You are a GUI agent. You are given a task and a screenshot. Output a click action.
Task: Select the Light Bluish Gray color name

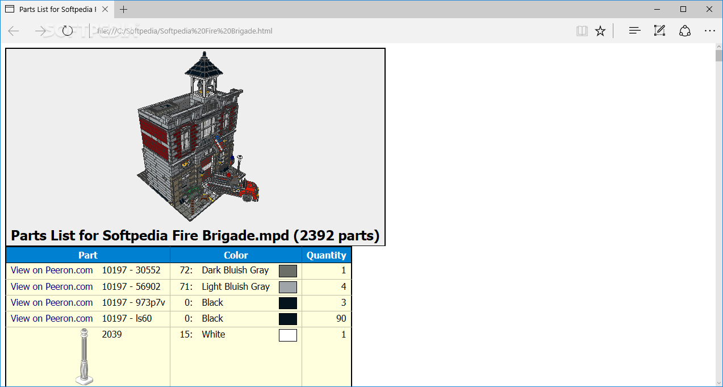point(236,286)
